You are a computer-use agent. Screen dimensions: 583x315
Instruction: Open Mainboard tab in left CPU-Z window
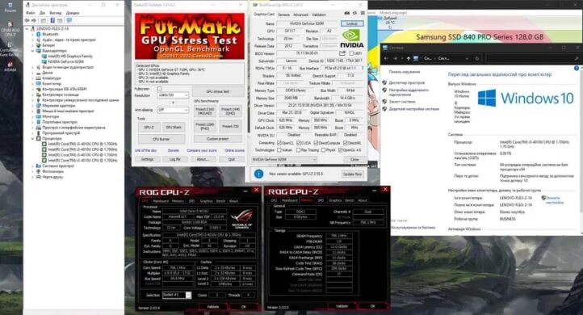click(161, 201)
